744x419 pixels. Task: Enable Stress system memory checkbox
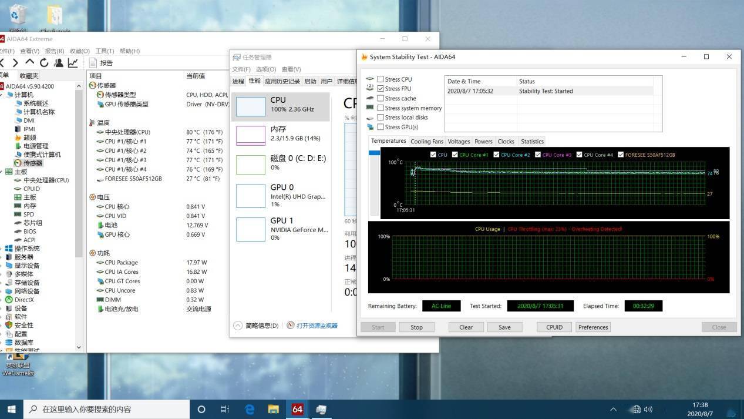(381, 108)
